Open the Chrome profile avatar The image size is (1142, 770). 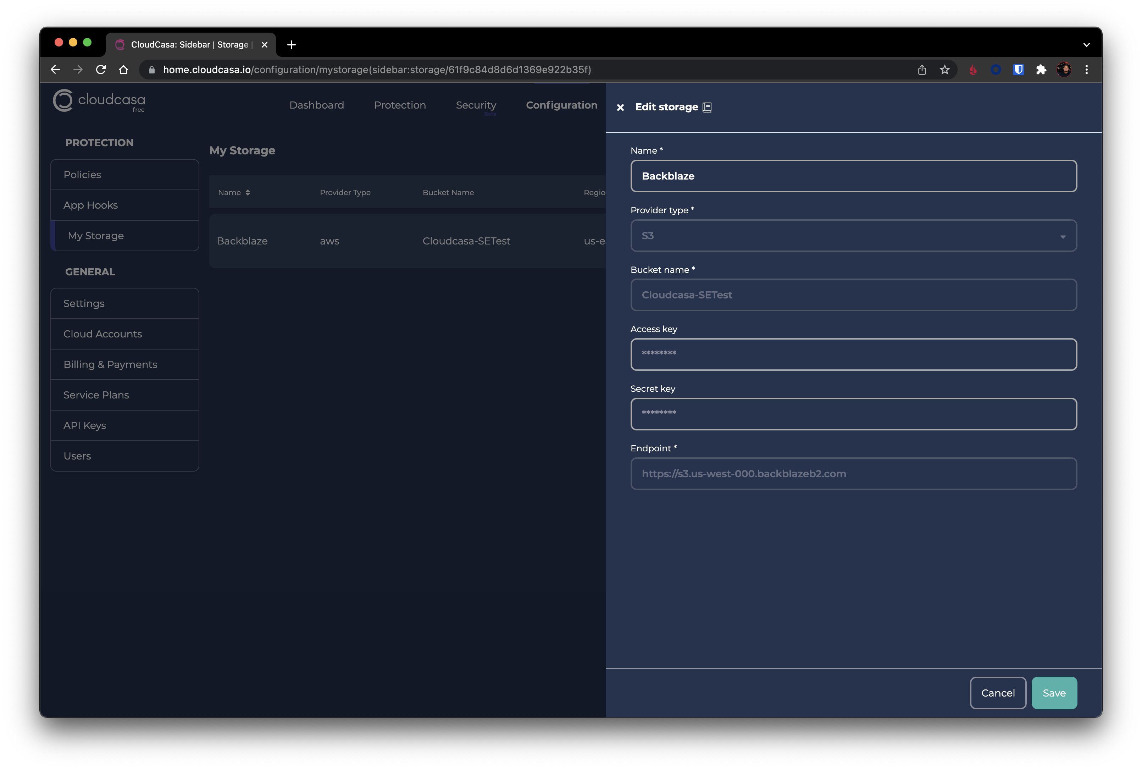(1064, 70)
